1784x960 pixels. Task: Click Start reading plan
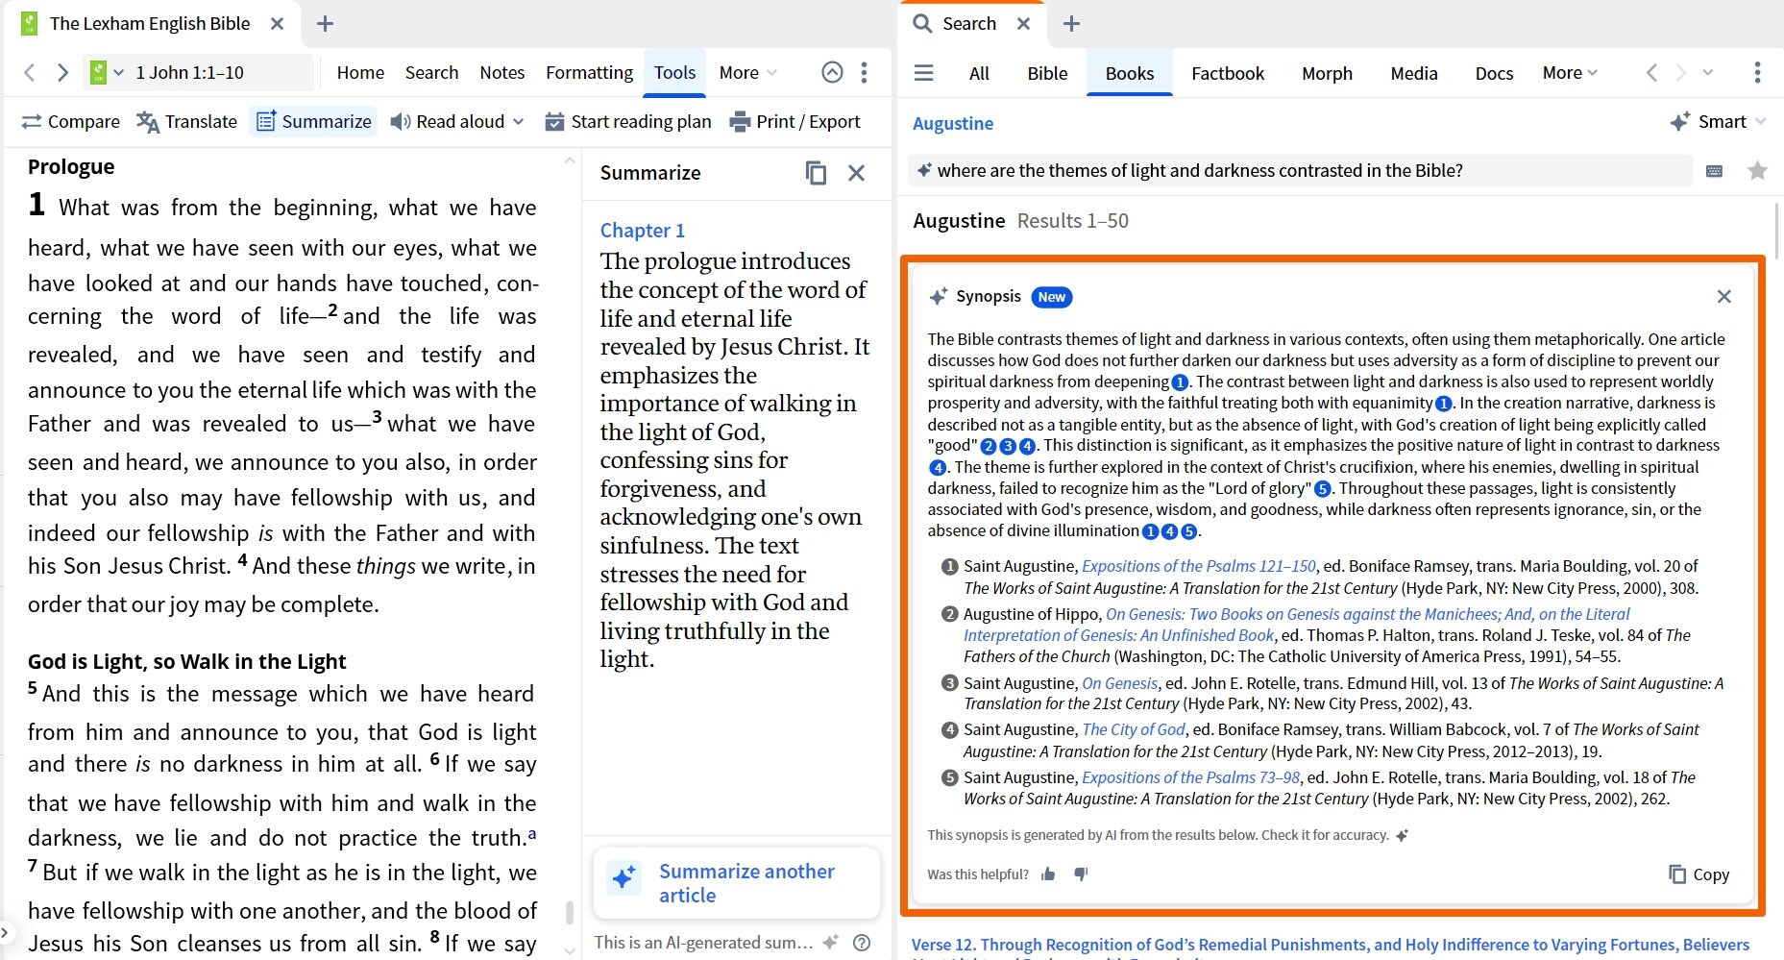[628, 121]
